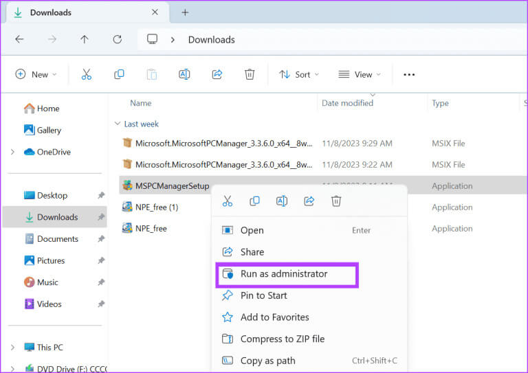This screenshot has height=373, width=528.
Task: Select the NPE_free file without the (1) suffix
Action: coord(144,228)
